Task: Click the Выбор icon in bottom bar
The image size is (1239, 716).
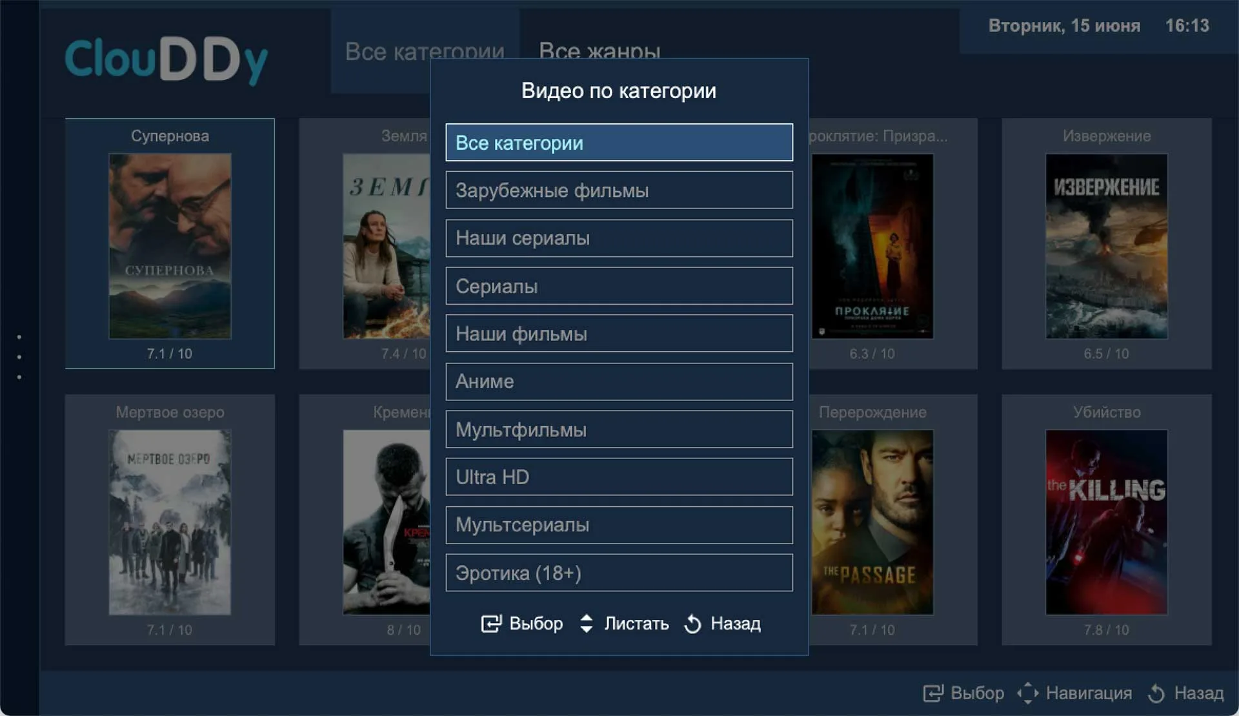Action: point(932,693)
